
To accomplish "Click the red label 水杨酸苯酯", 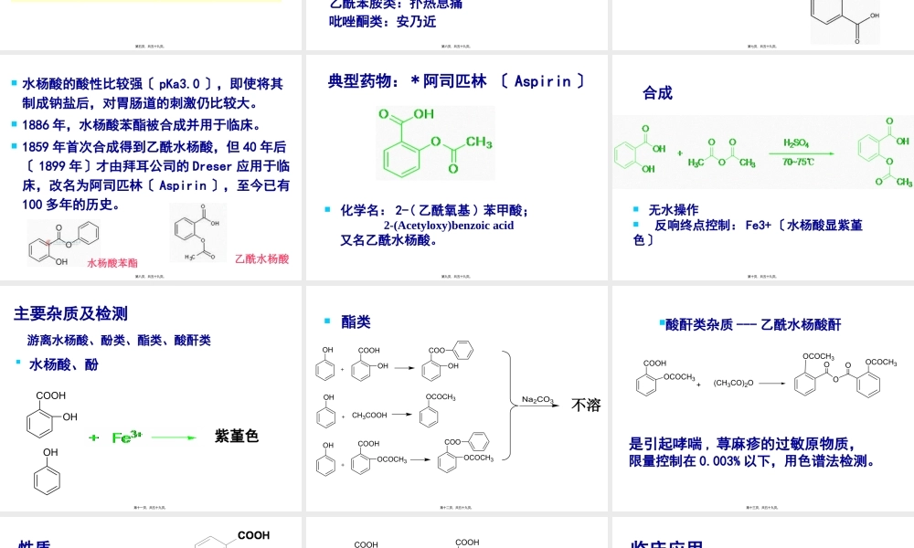I will click(112, 263).
